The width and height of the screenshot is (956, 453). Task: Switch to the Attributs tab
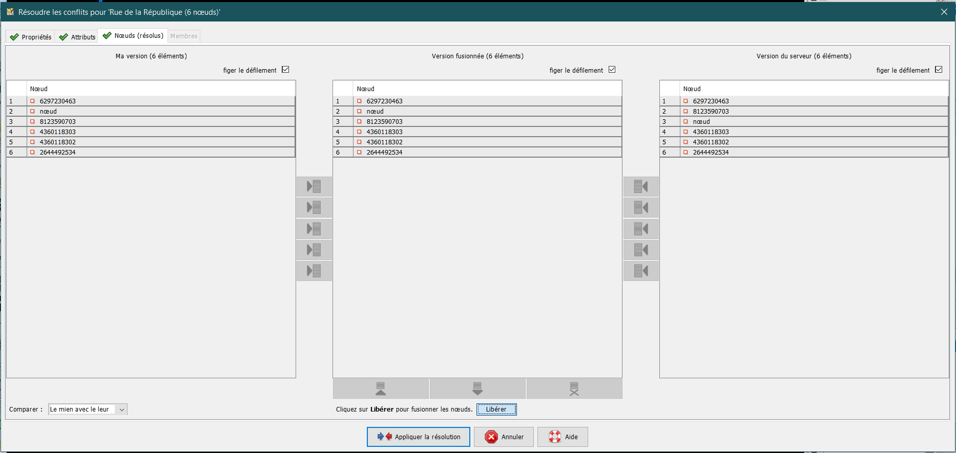77,37
